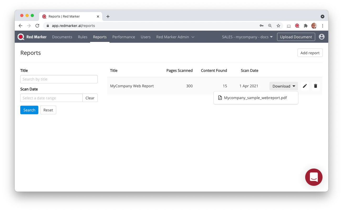
Task: Click the Red Marker logo
Action: point(32,37)
